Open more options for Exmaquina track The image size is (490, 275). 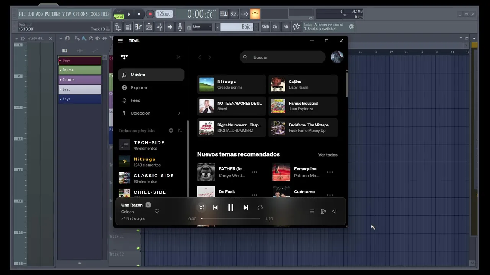coord(330,172)
